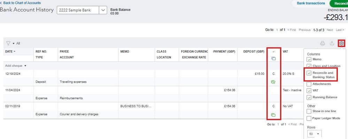
Task: Click the No VAT cell
Action: pos(288,106)
